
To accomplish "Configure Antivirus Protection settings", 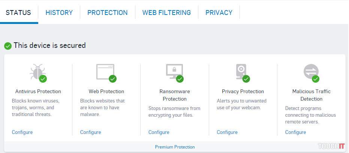I will click(22, 132).
